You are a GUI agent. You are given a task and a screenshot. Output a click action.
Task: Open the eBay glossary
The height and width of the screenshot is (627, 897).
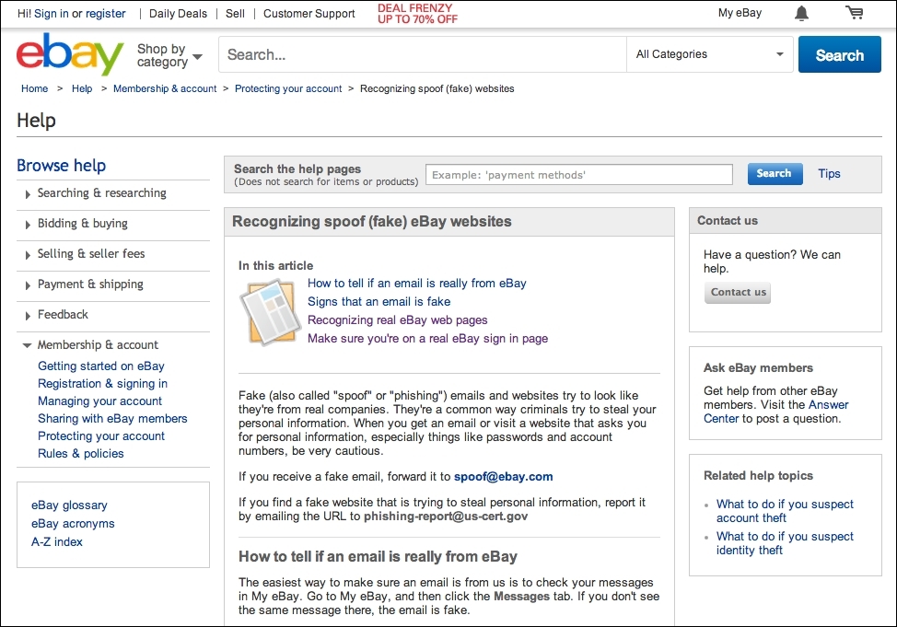[69, 505]
